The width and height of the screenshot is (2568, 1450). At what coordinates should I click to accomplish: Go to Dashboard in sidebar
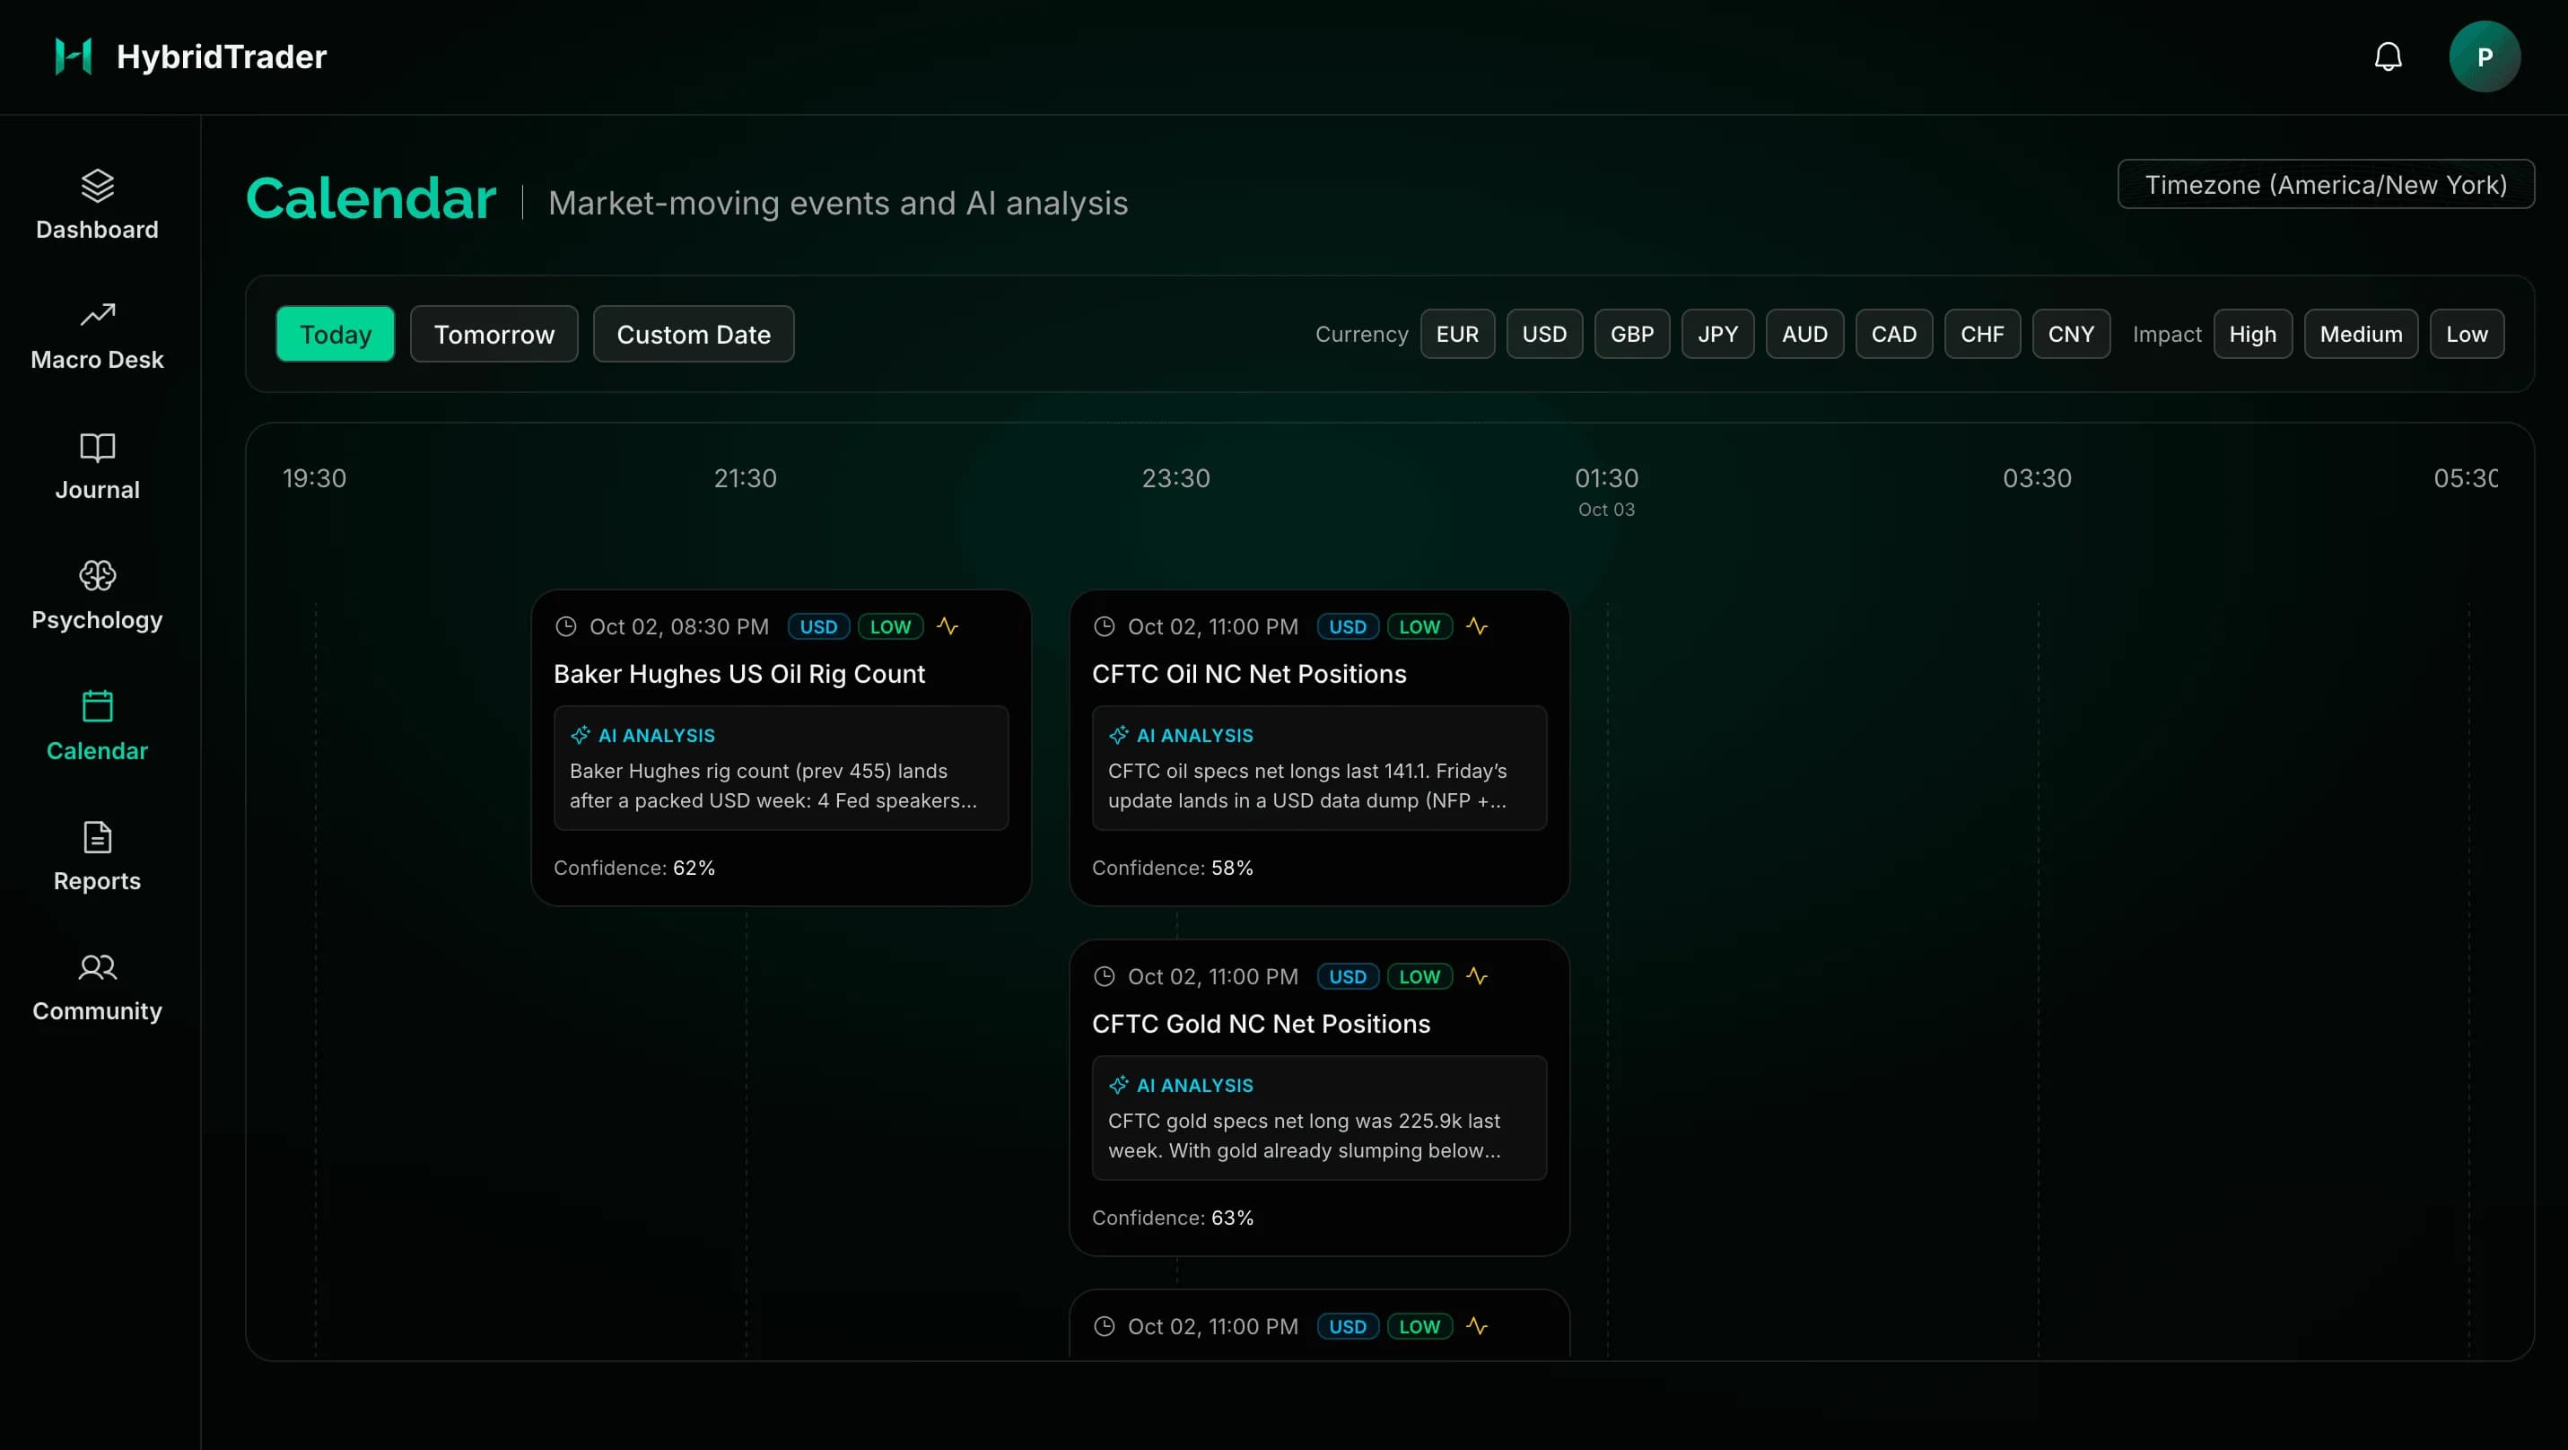pos(97,205)
